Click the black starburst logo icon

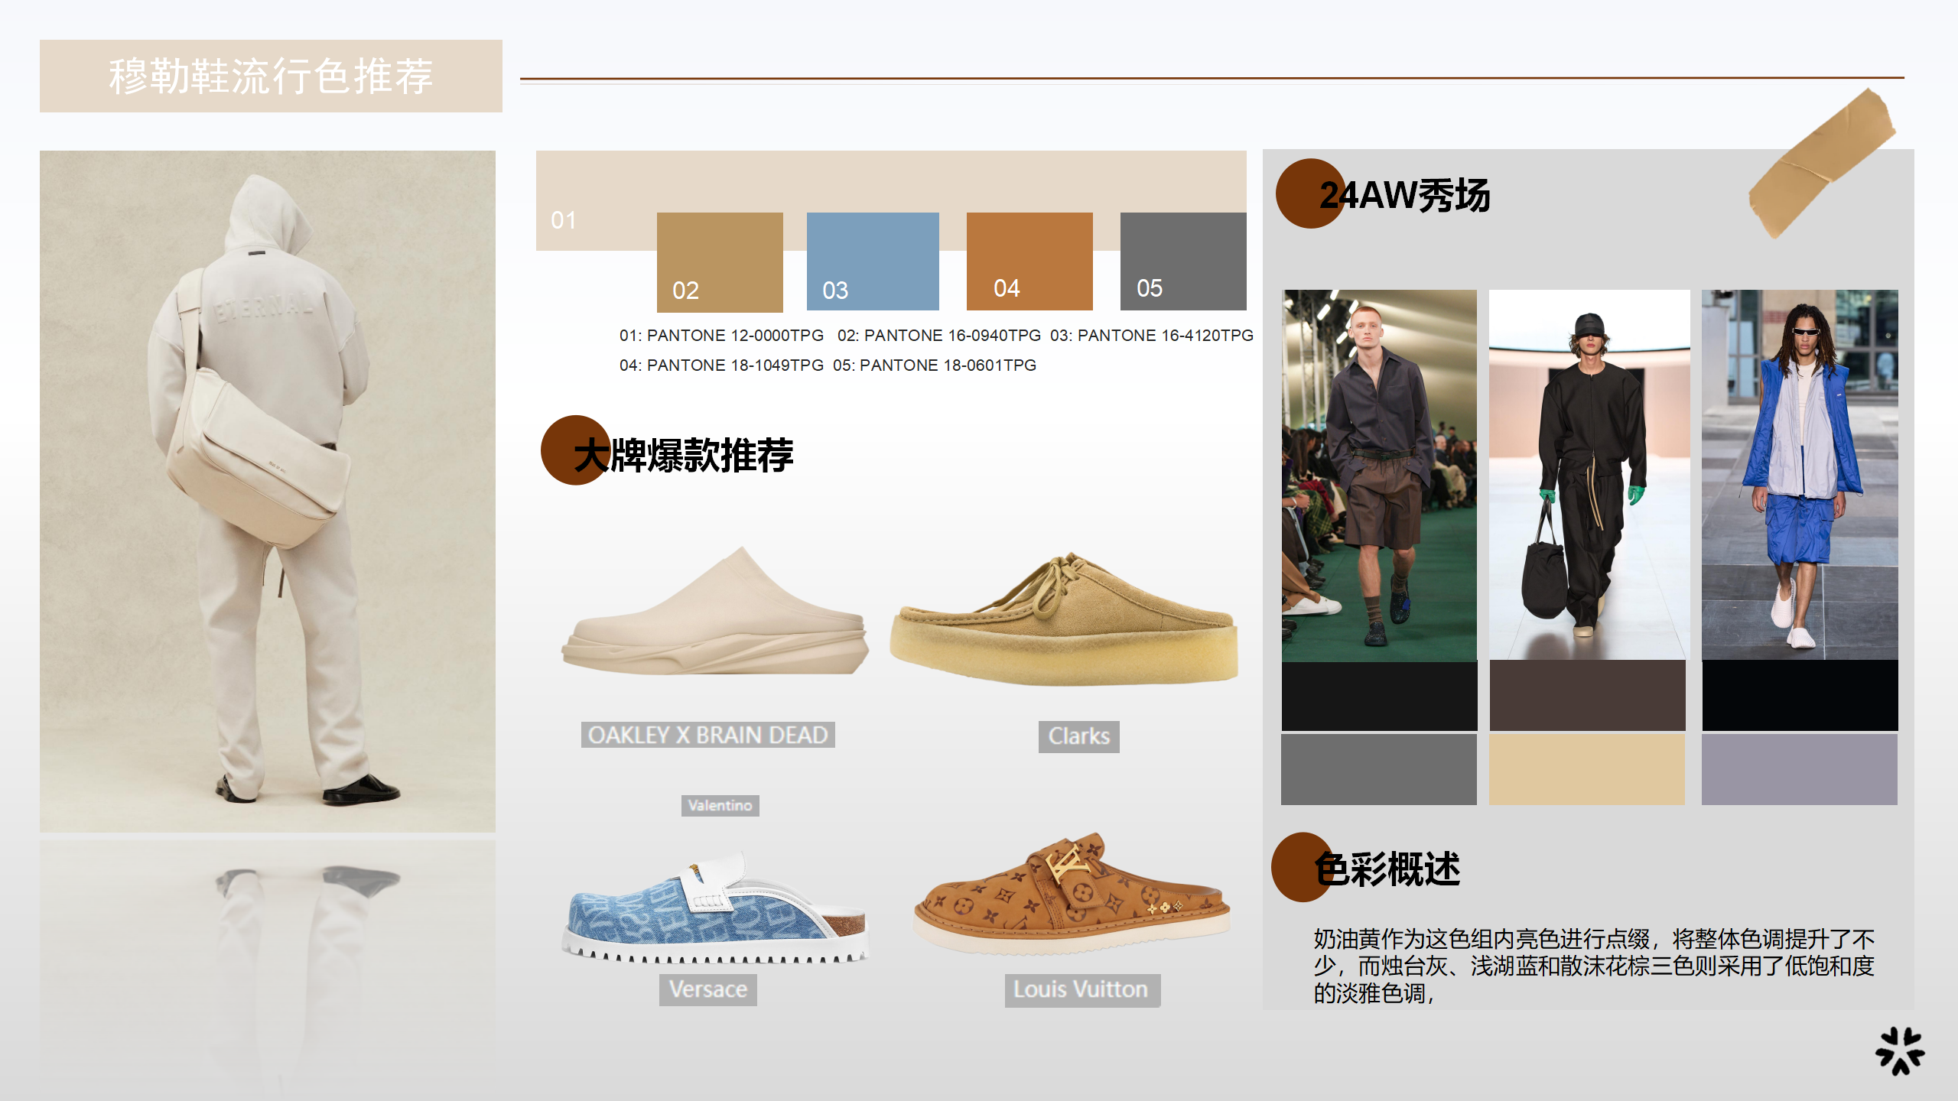1900,1051
